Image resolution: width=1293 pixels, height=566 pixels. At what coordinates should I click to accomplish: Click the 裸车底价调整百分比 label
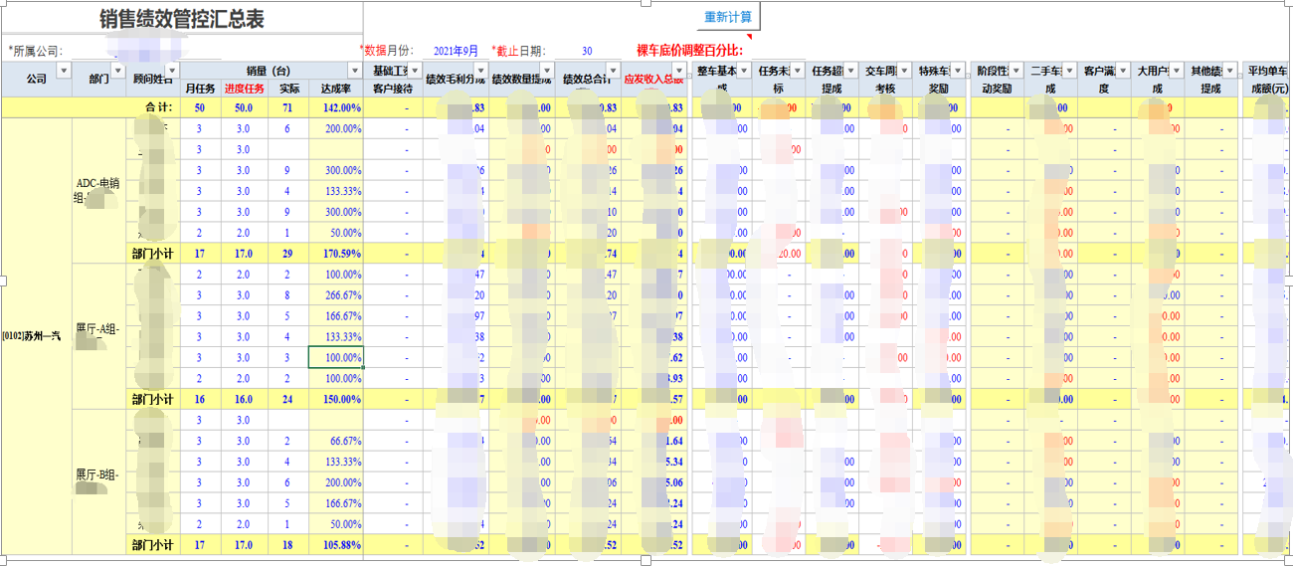tap(689, 50)
